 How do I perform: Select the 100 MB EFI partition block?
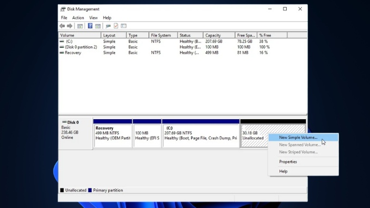tap(147, 133)
